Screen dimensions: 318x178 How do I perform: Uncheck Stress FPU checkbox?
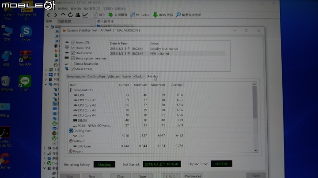[x=73, y=48]
